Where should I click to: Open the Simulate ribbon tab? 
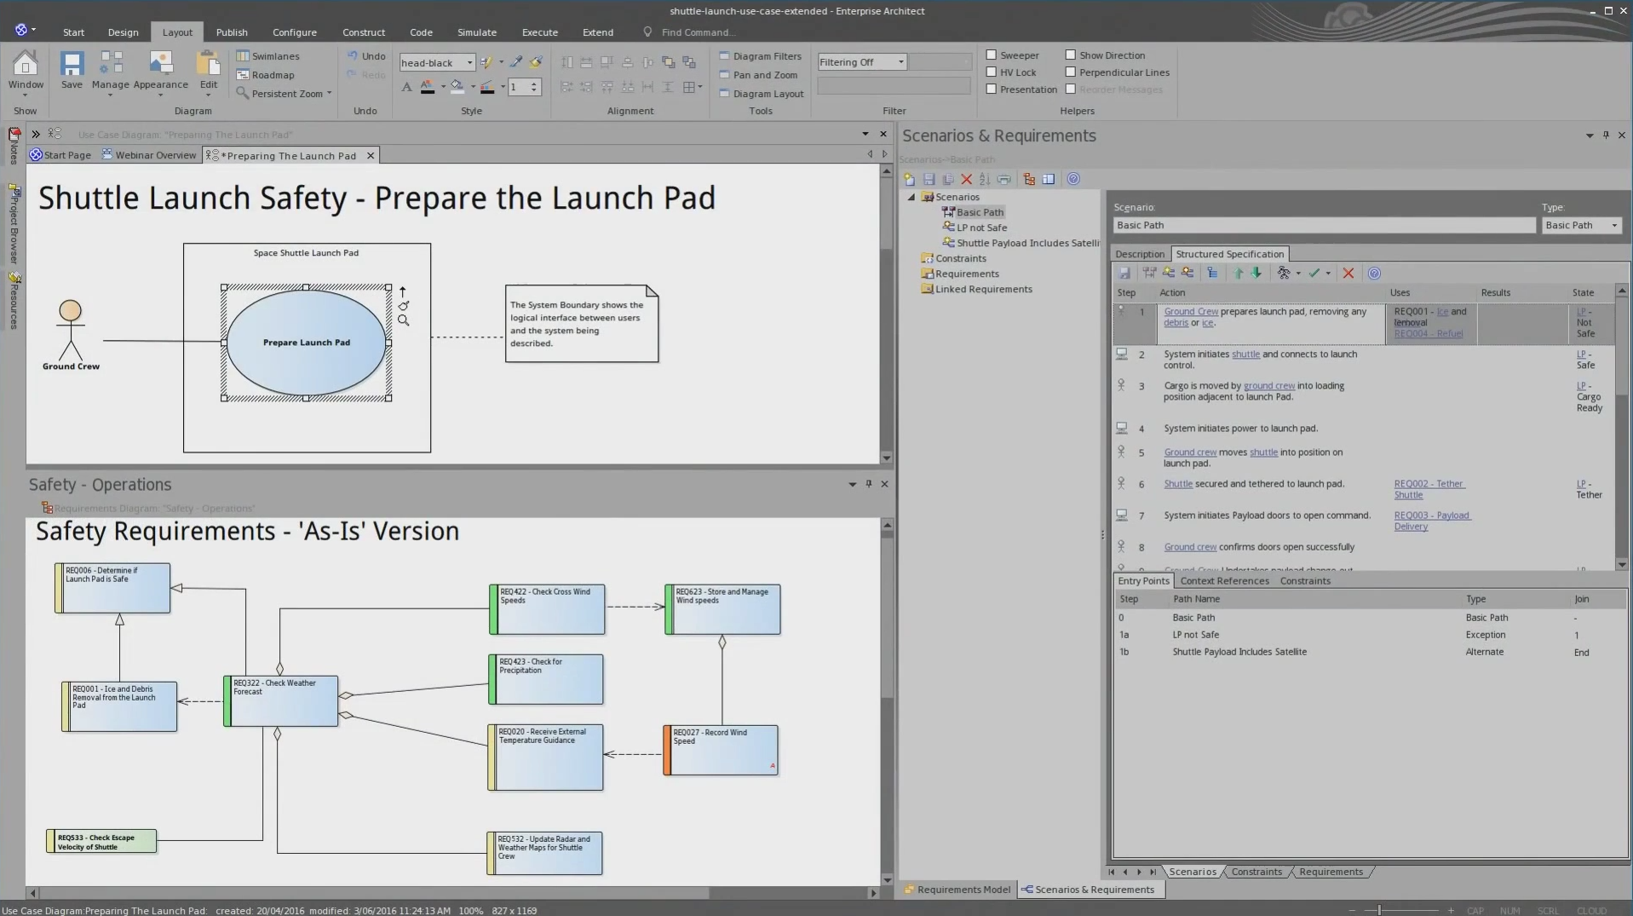click(x=476, y=32)
